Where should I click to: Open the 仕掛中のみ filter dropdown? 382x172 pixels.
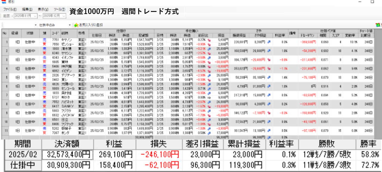pos(70,25)
